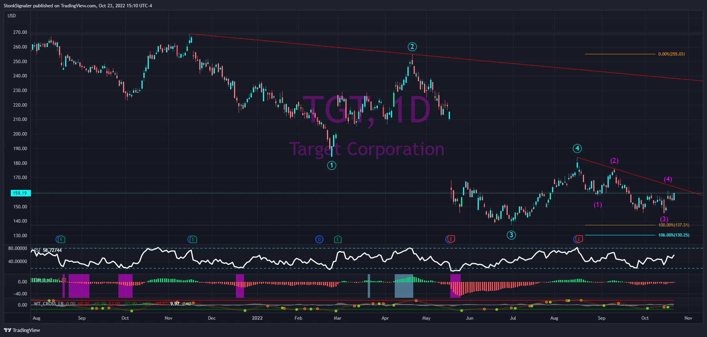Select the short red trend line from wave 4
This screenshot has height=337, width=707.
pos(640,177)
